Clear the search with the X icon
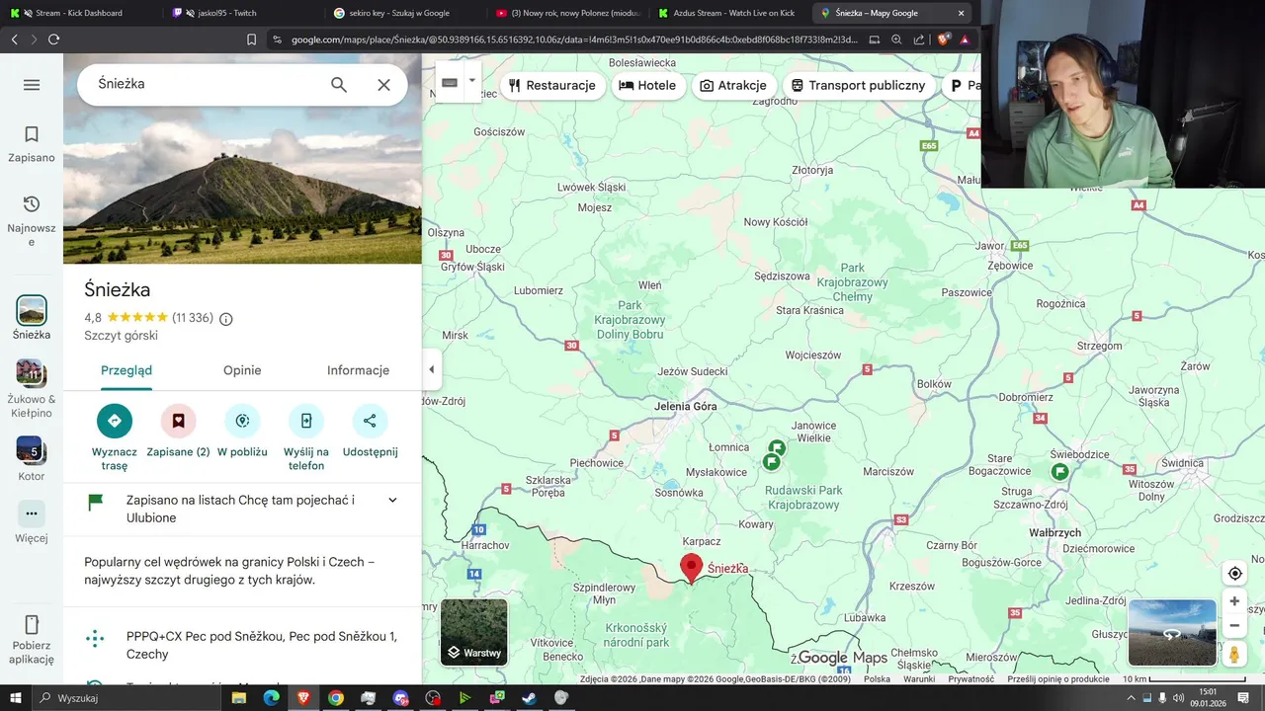Screen dimensions: 1265x711 (384, 85)
